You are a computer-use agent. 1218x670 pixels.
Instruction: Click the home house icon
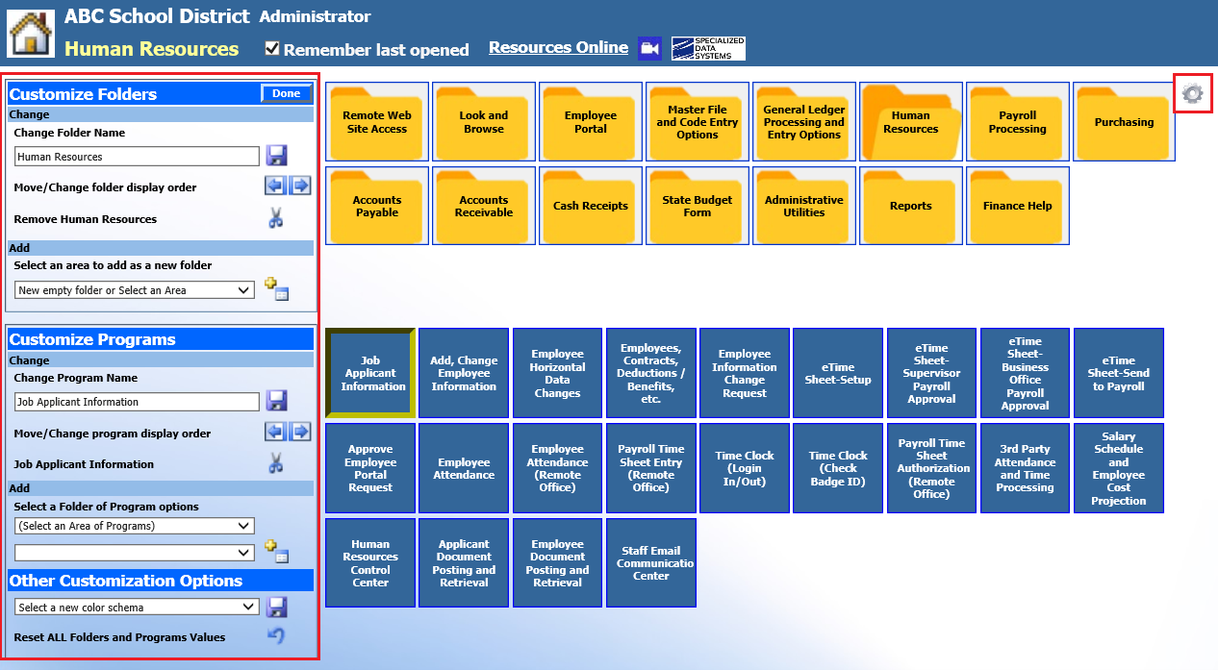coord(31,34)
